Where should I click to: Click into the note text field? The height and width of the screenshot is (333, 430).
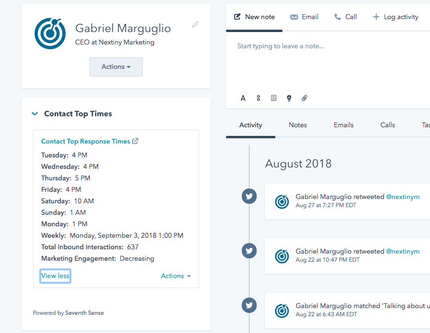(x=328, y=63)
